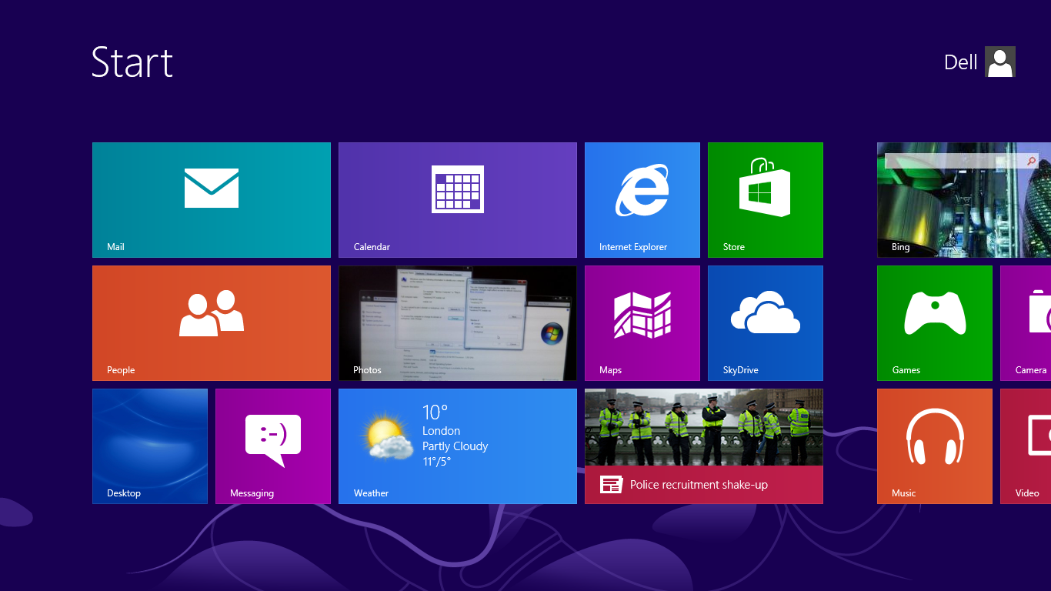The image size is (1051, 591).
Task: Switch to the Desktop tile
Action: click(x=150, y=446)
